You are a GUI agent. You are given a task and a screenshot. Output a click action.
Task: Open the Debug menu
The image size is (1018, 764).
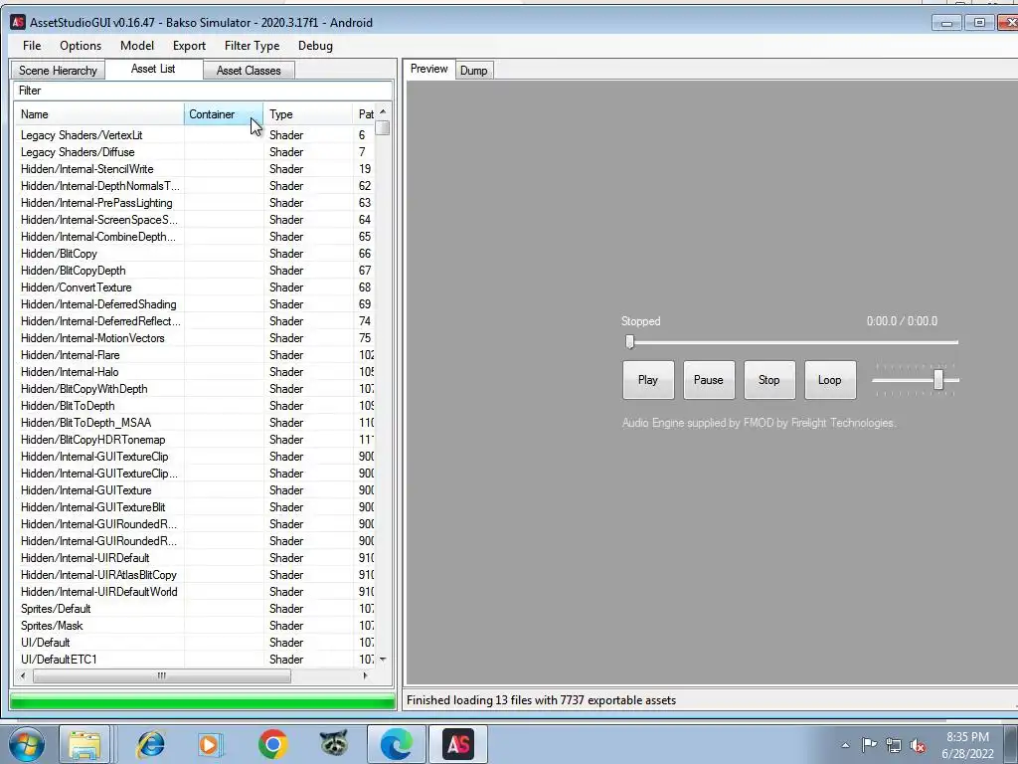[315, 46]
